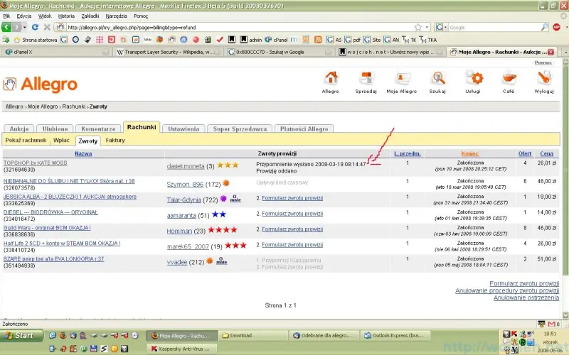Click the Wyloguj logout icon
569x355 pixels.
click(x=544, y=79)
